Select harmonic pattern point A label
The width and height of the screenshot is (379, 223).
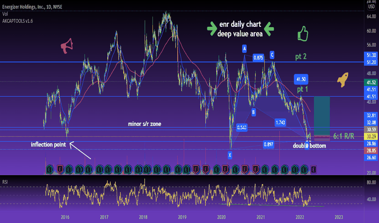click(x=244, y=49)
